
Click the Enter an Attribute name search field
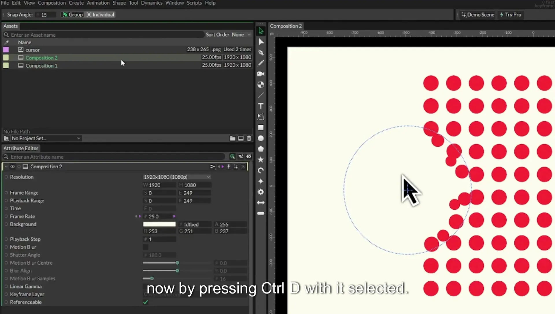click(114, 157)
